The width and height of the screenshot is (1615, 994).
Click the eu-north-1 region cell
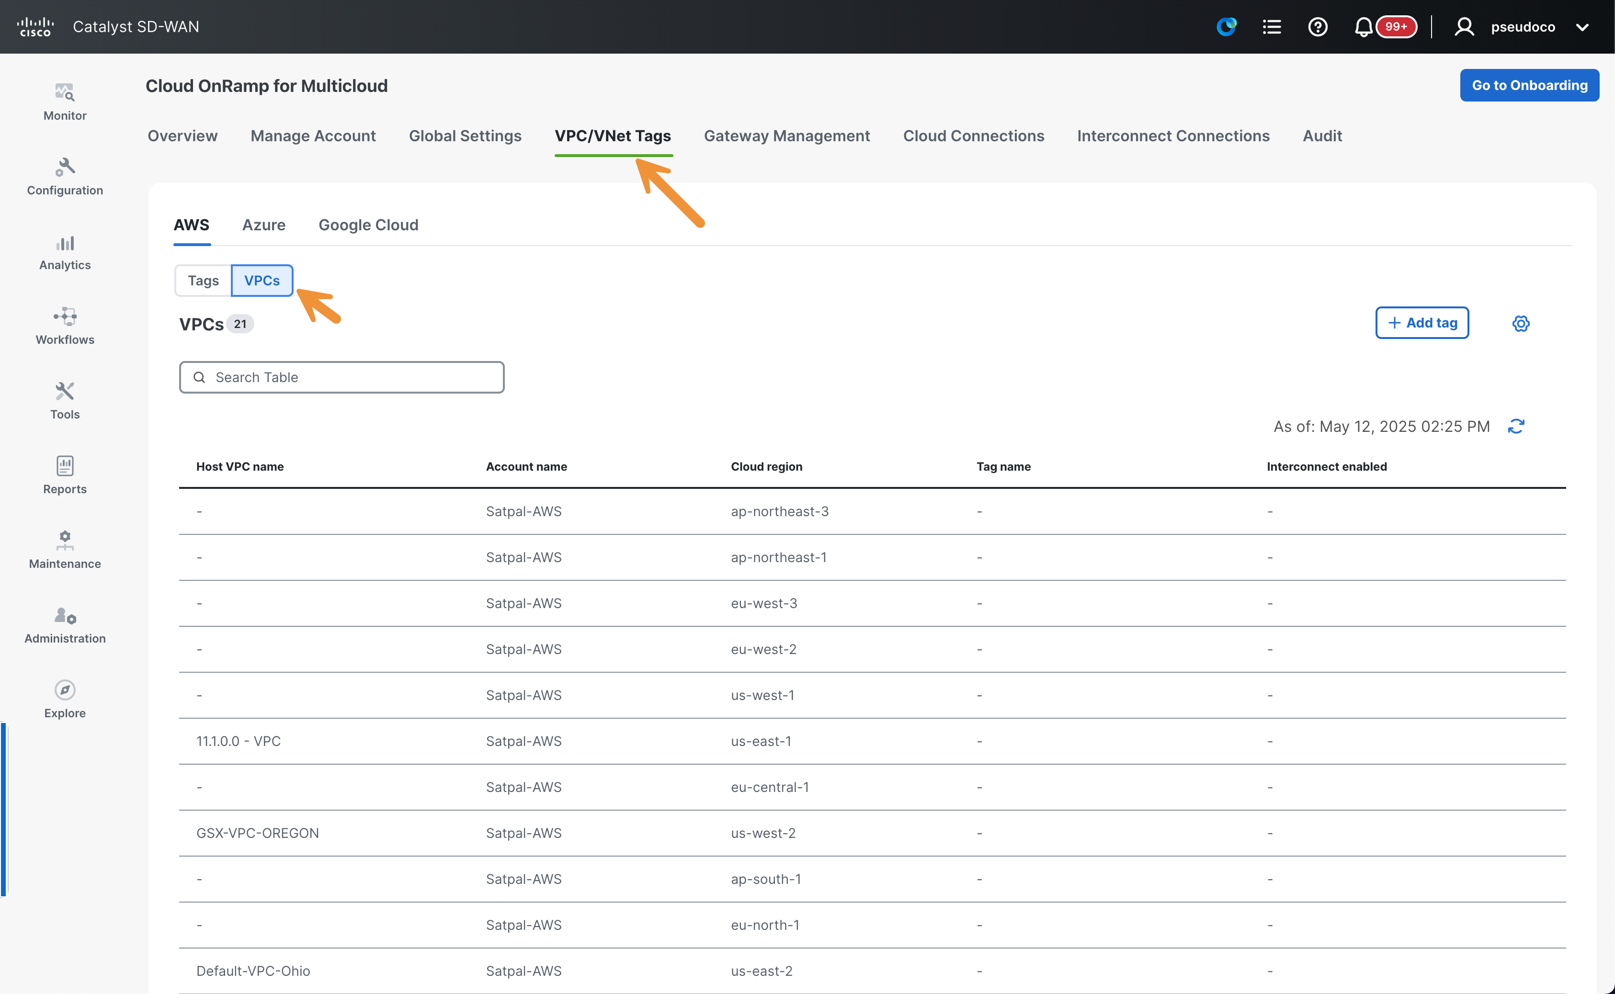765,925
